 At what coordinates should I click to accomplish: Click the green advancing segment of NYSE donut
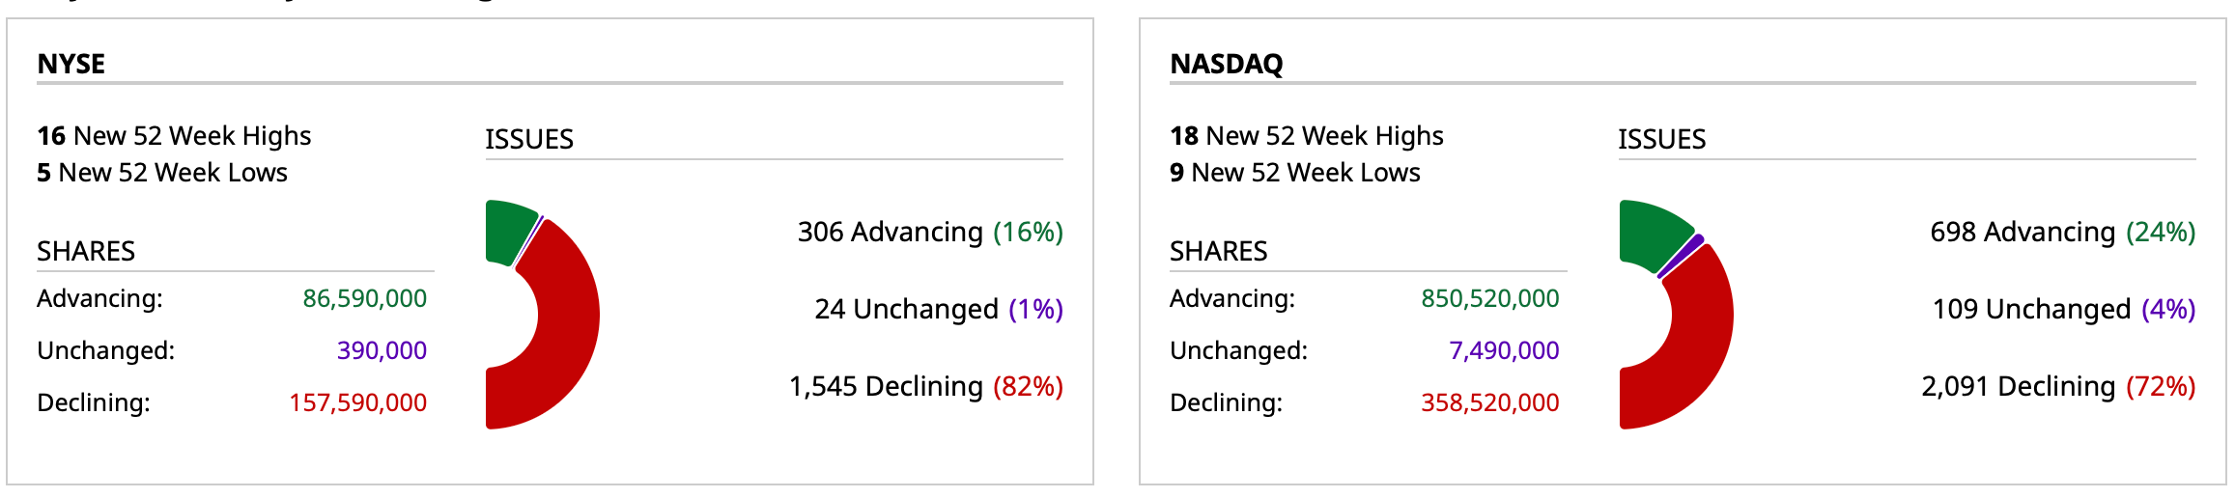click(x=508, y=231)
